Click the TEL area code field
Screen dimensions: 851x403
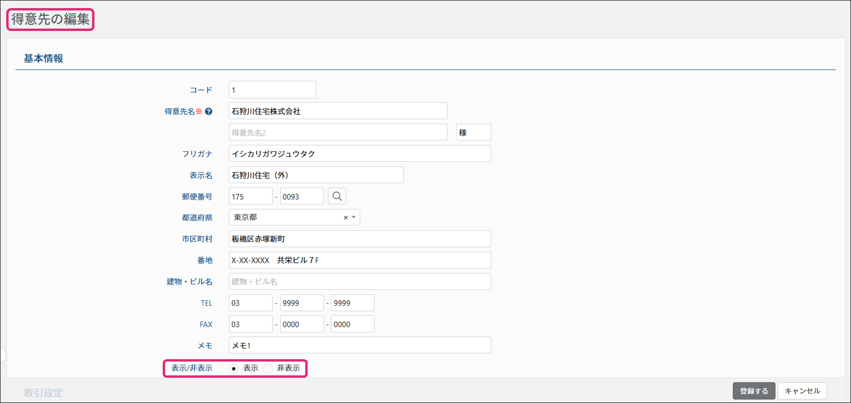250,303
